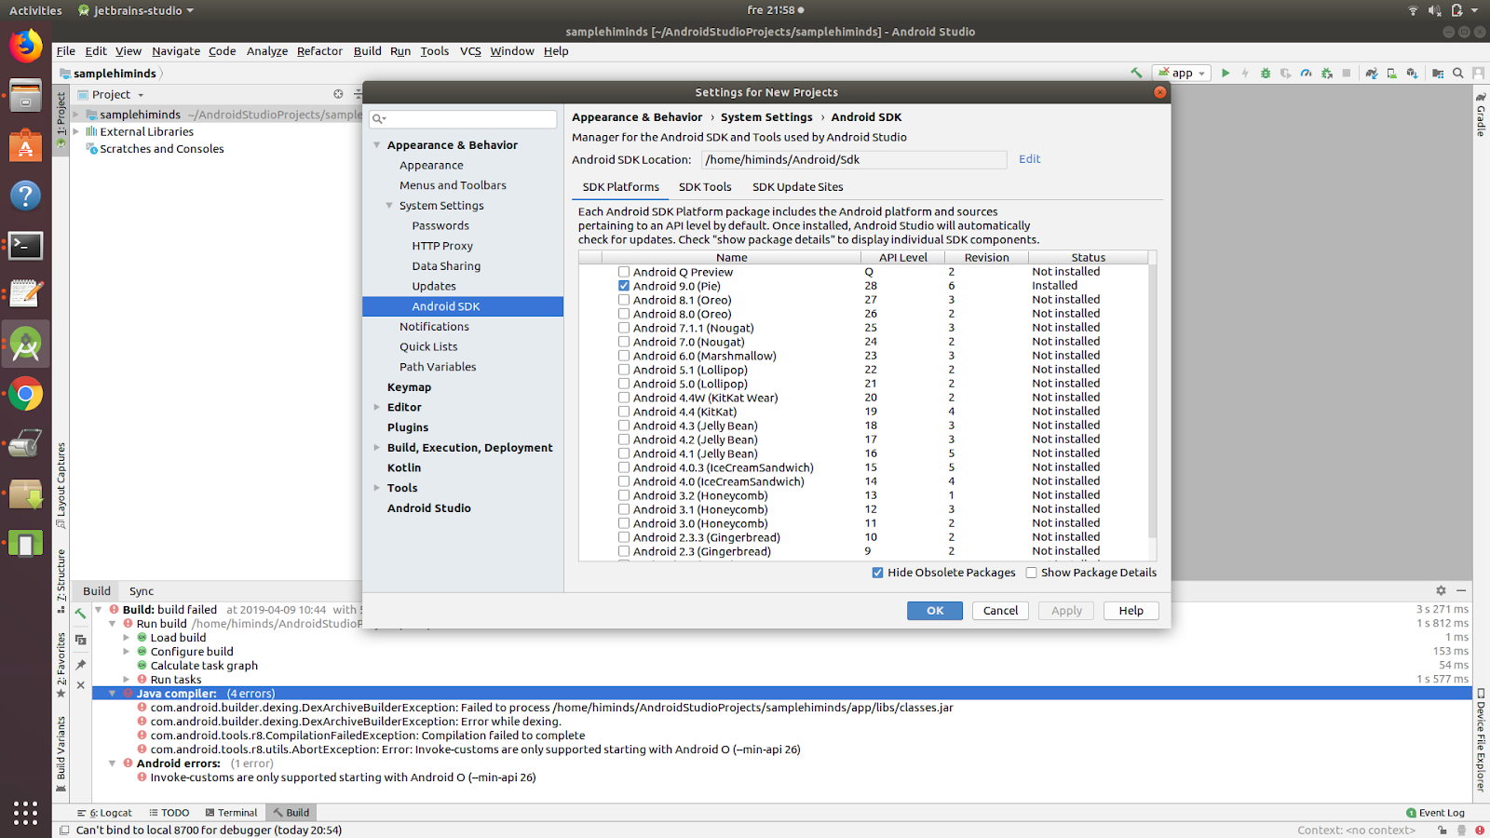Open Google Chrome from the dock
The height and width of the screenshot is (838, 1490).
(x=25, y=394)
